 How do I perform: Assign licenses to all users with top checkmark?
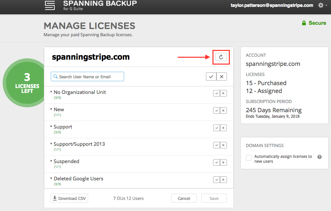(211, 77)
